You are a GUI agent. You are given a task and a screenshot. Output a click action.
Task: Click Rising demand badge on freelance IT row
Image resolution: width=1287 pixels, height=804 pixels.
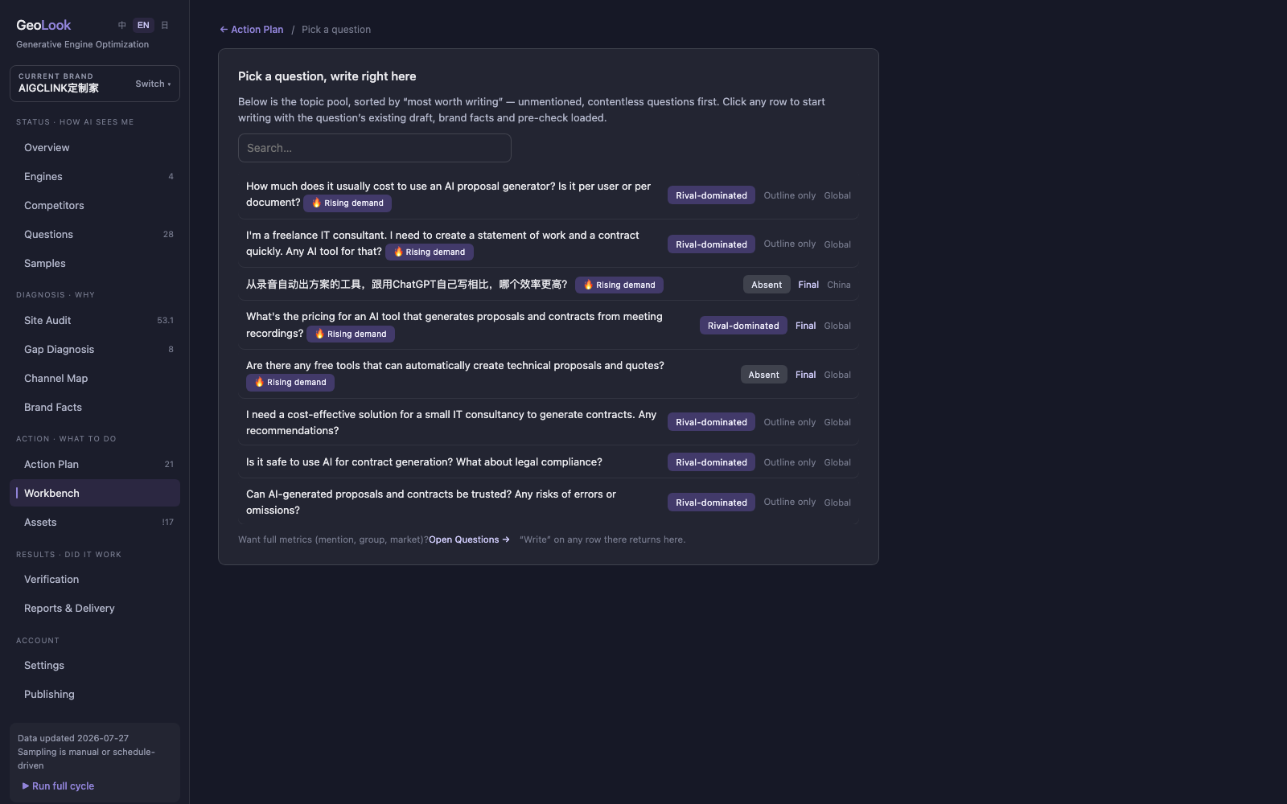click(x=430, y=252)
